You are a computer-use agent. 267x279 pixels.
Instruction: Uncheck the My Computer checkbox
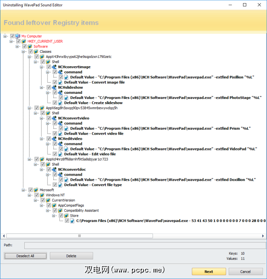(x=12, y=36)
